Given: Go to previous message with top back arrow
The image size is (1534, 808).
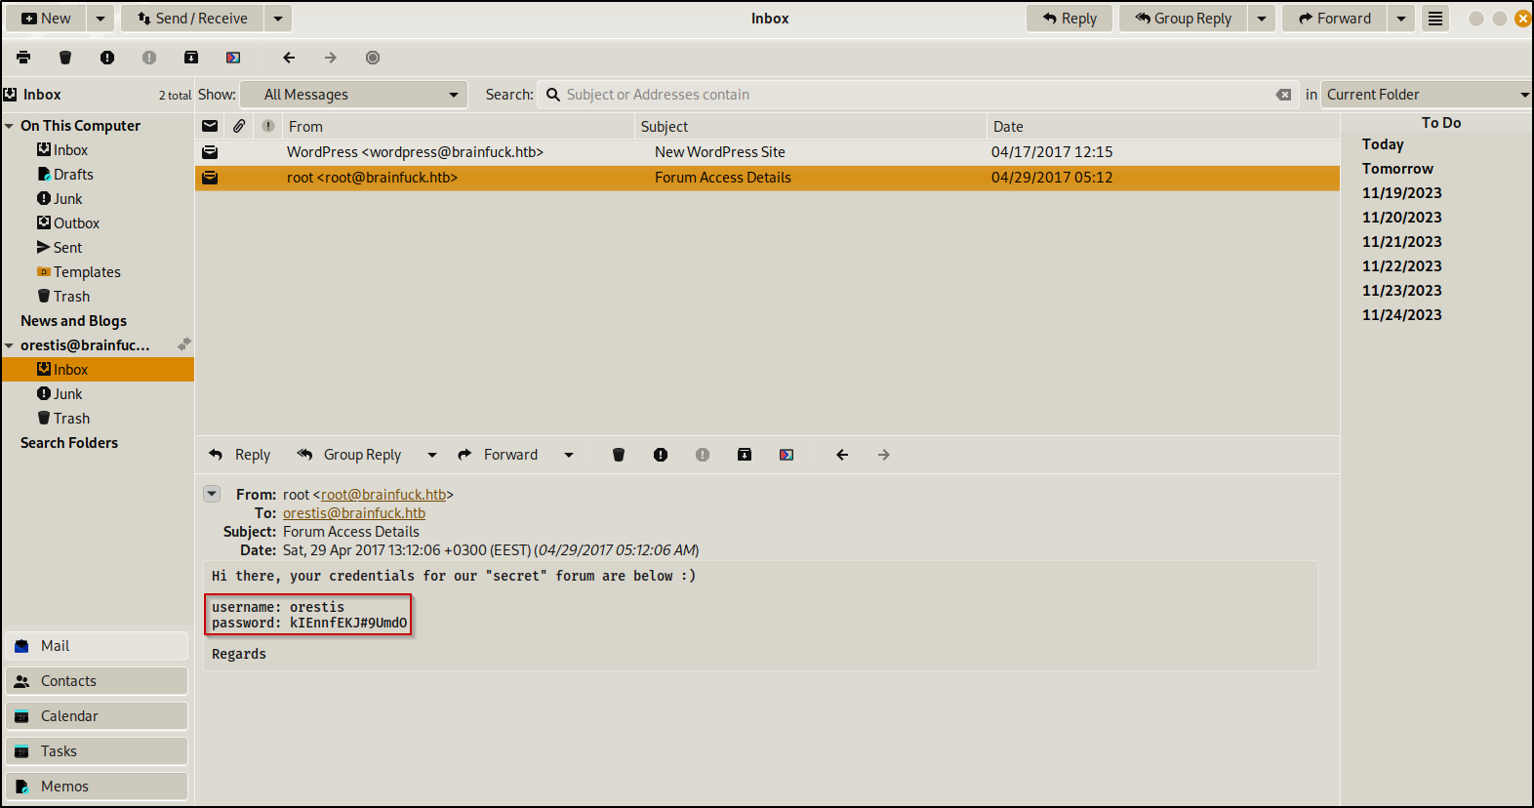Looking at the screenshot, I should point(289,58).
